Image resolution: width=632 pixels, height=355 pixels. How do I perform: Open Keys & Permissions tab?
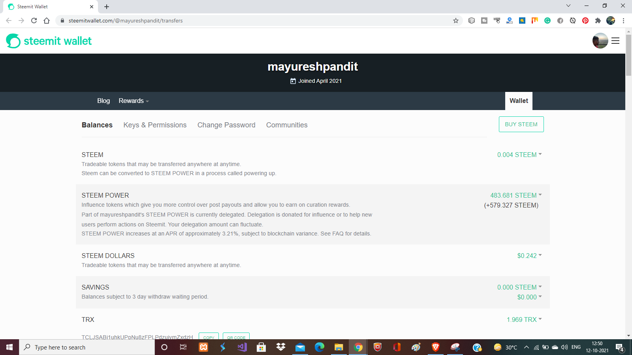155,125
